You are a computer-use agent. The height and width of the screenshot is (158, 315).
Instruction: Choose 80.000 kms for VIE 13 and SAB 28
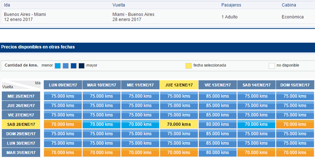(x=218, y=124)
